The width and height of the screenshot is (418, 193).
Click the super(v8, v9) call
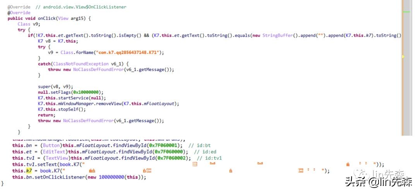(55, 87)
